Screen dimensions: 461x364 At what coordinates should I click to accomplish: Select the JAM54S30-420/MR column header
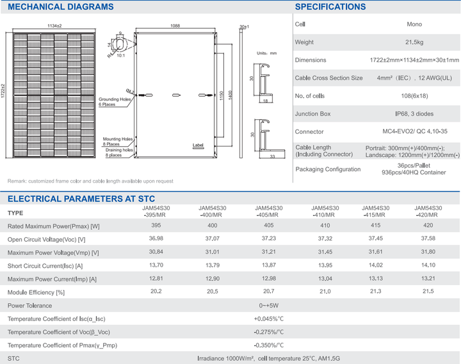click(428, 211)
